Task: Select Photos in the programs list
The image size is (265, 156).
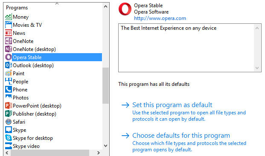Action: pyautogui.click(x=20, y=98)
